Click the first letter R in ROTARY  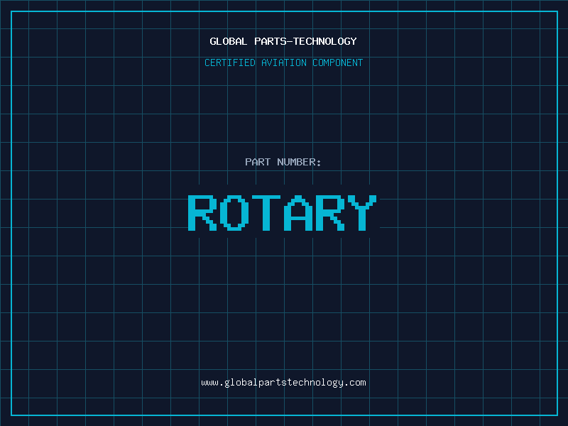point(202,213)
